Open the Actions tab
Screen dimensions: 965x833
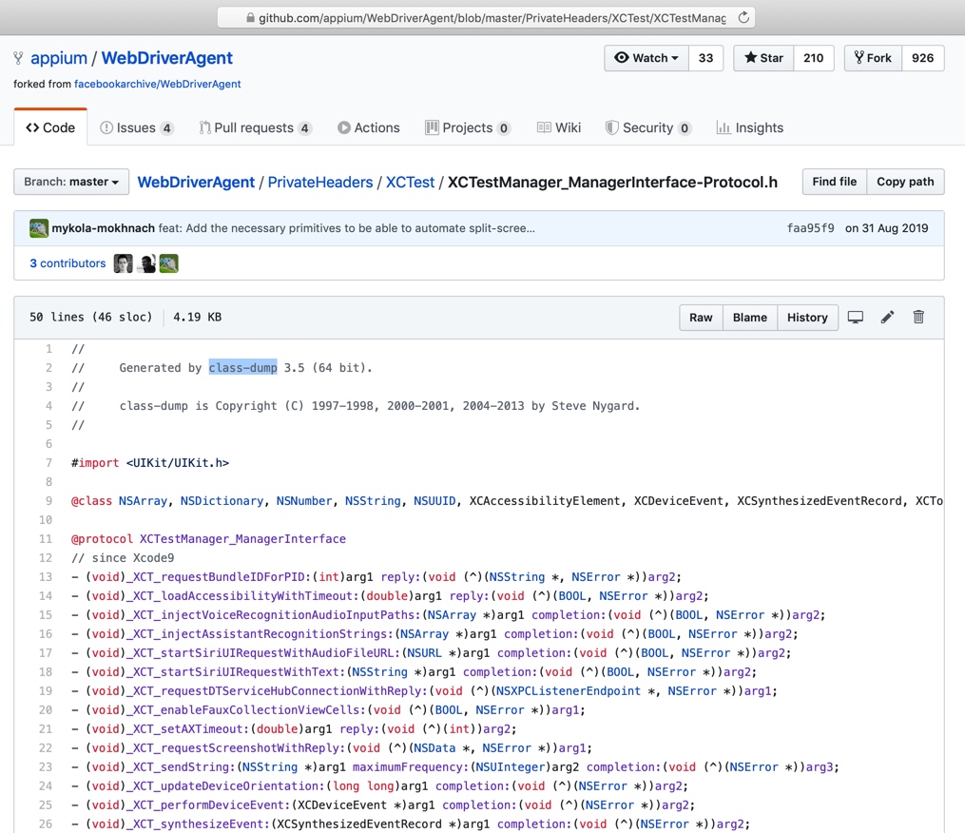click(x=369, y=127)
